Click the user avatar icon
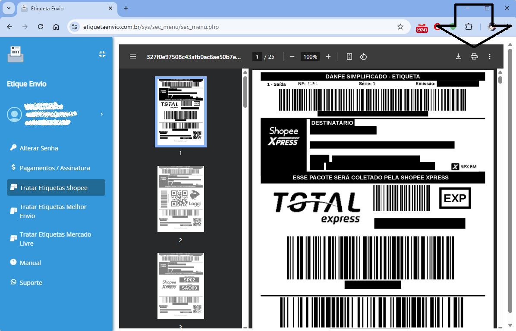The width and height of the screenshot is (516, 331). point(15,114)
